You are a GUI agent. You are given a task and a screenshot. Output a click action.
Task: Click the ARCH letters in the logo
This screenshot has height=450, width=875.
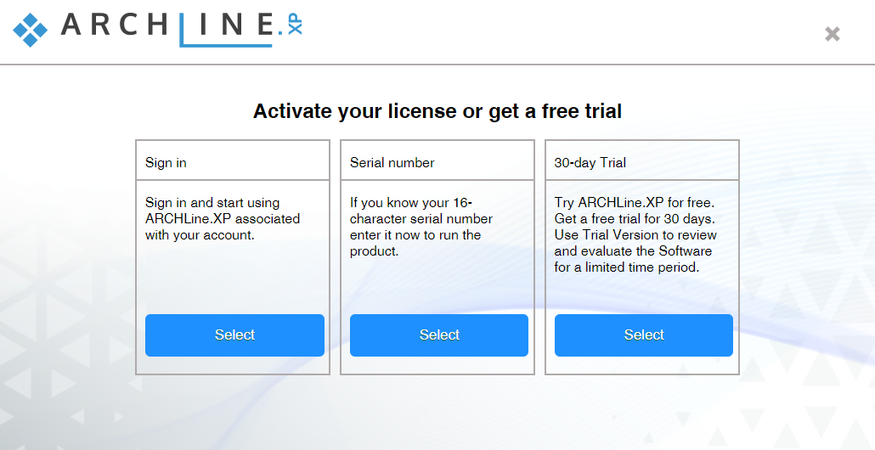point(115,25)
